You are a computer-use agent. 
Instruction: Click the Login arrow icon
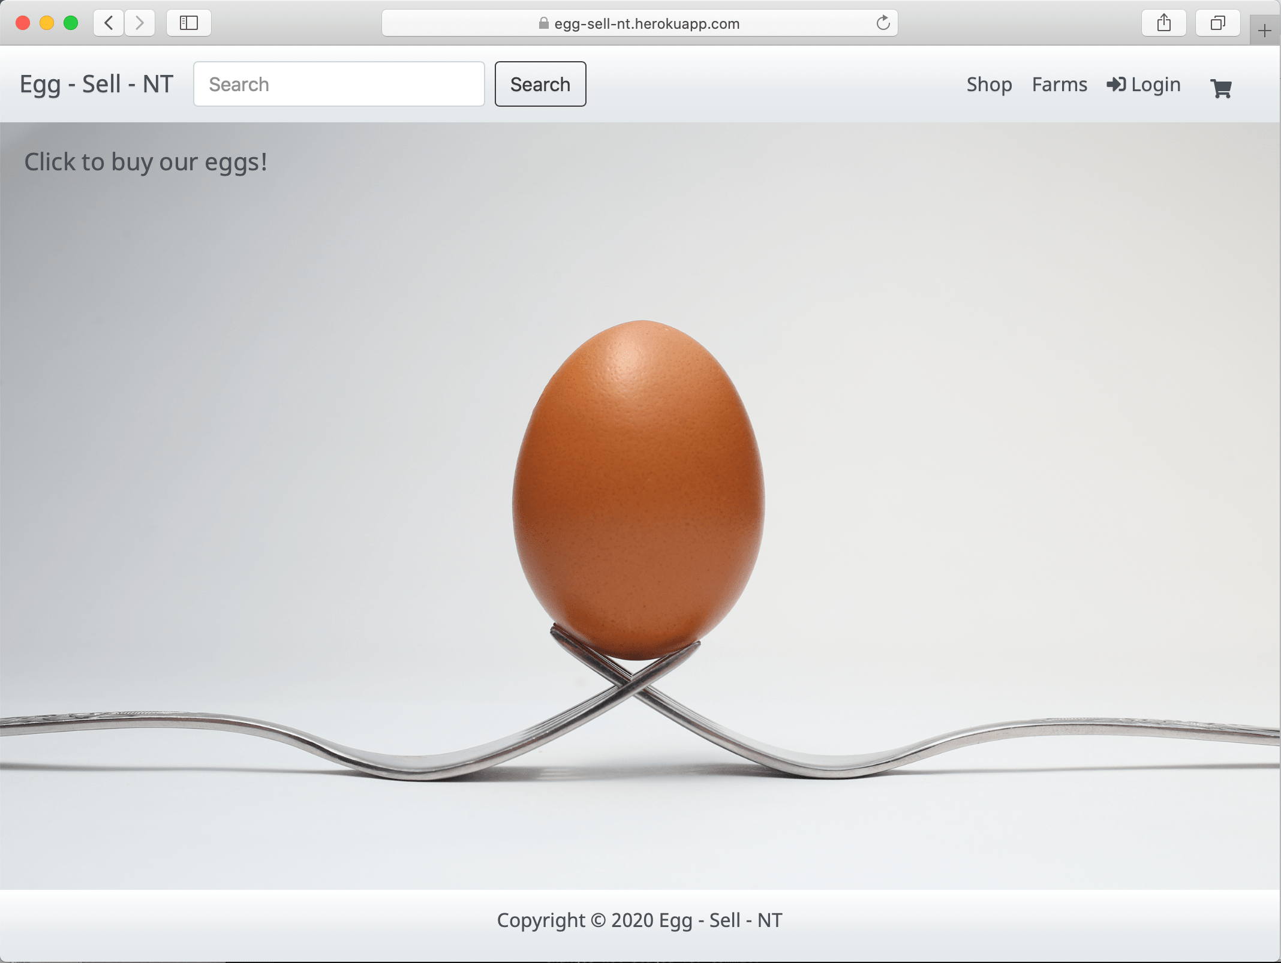1115,85
